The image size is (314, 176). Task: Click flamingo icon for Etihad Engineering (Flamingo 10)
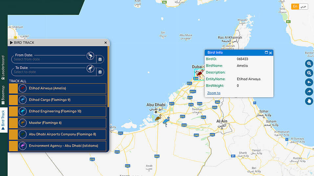coord(23,111)
